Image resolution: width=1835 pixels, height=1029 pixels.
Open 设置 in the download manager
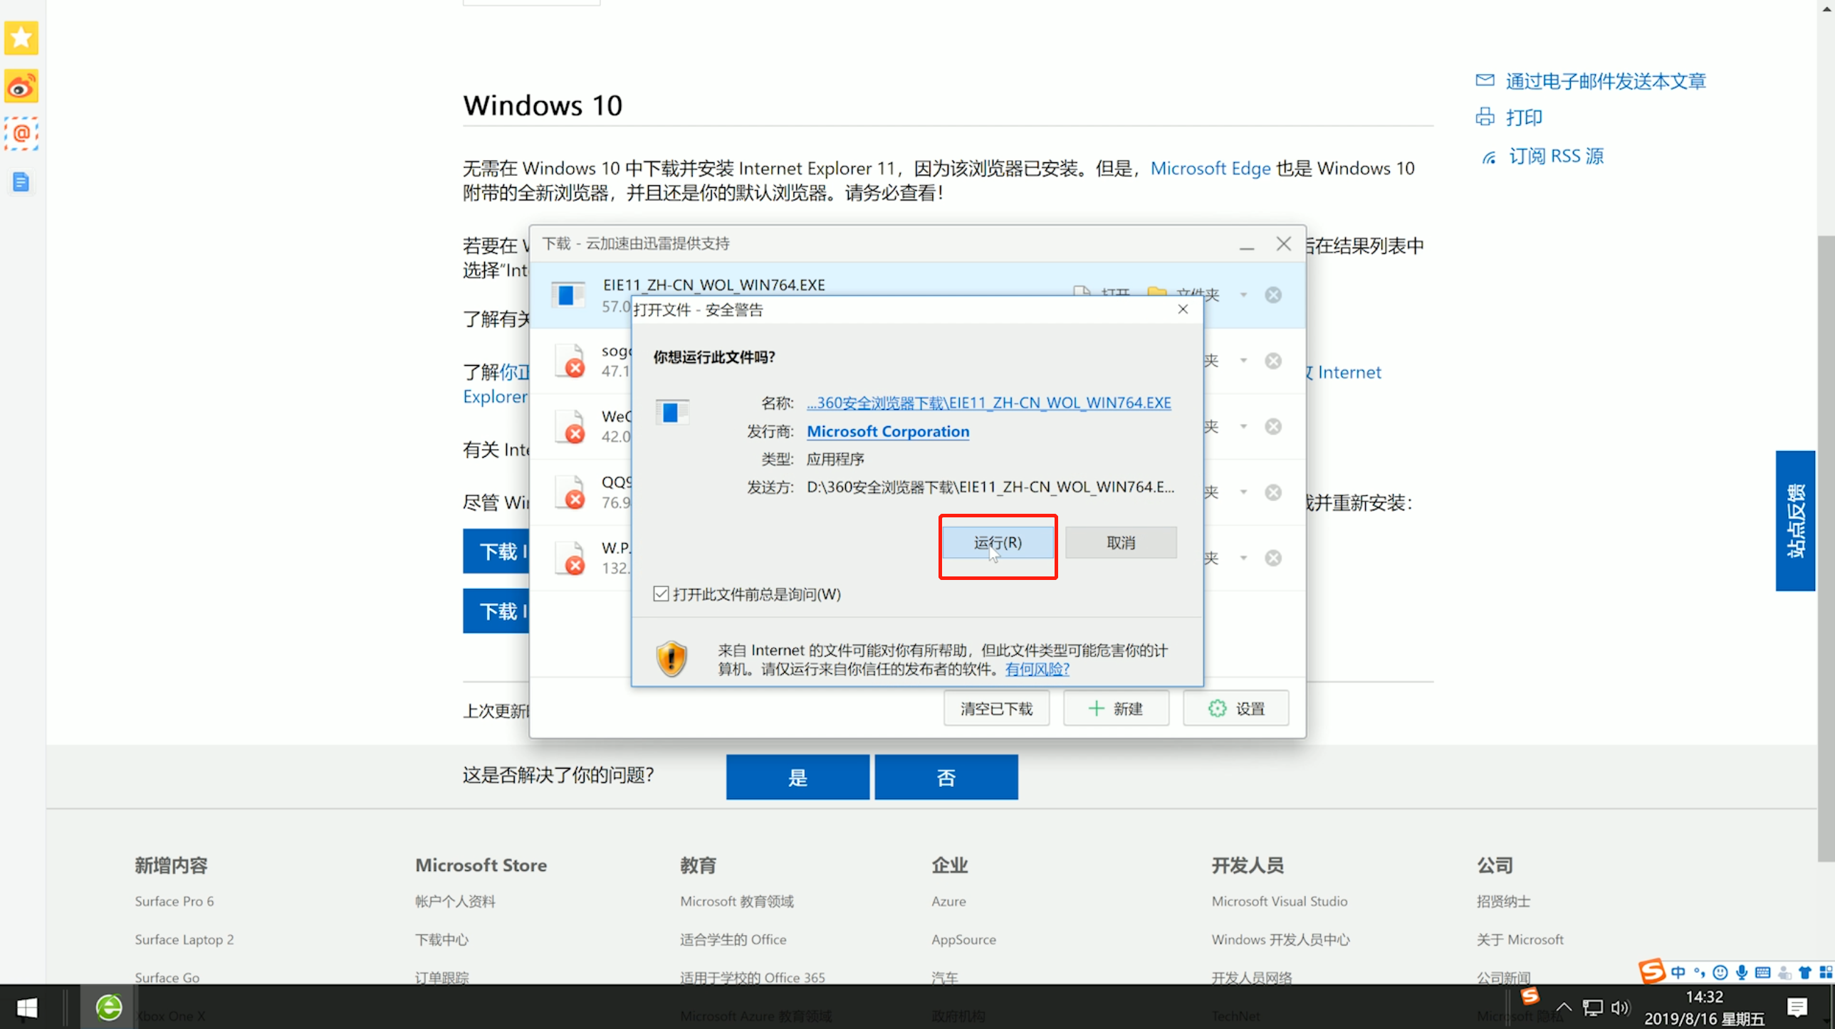pos(1236,709)
